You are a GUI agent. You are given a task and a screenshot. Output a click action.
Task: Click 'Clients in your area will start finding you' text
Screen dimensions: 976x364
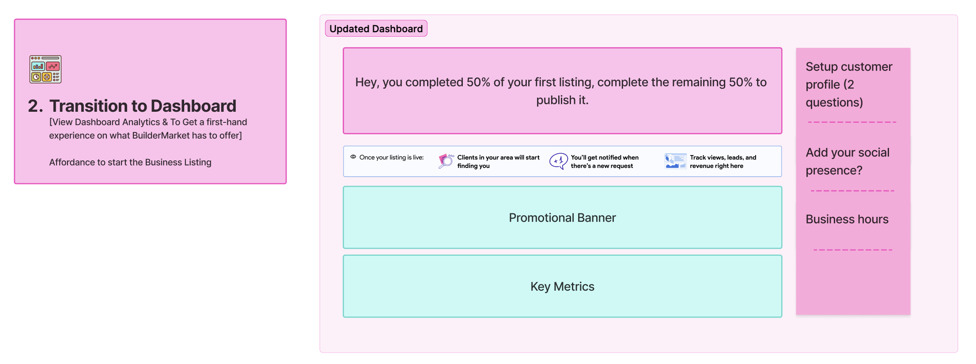[498, 161]
